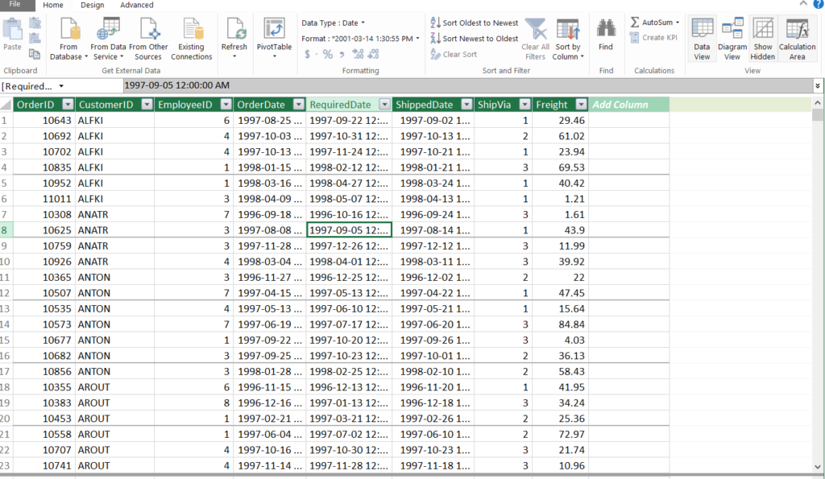Select the AROUT cell for order 10355
Image resolution: width=825 pixels, height=479 pixels.
click(114, 387)
